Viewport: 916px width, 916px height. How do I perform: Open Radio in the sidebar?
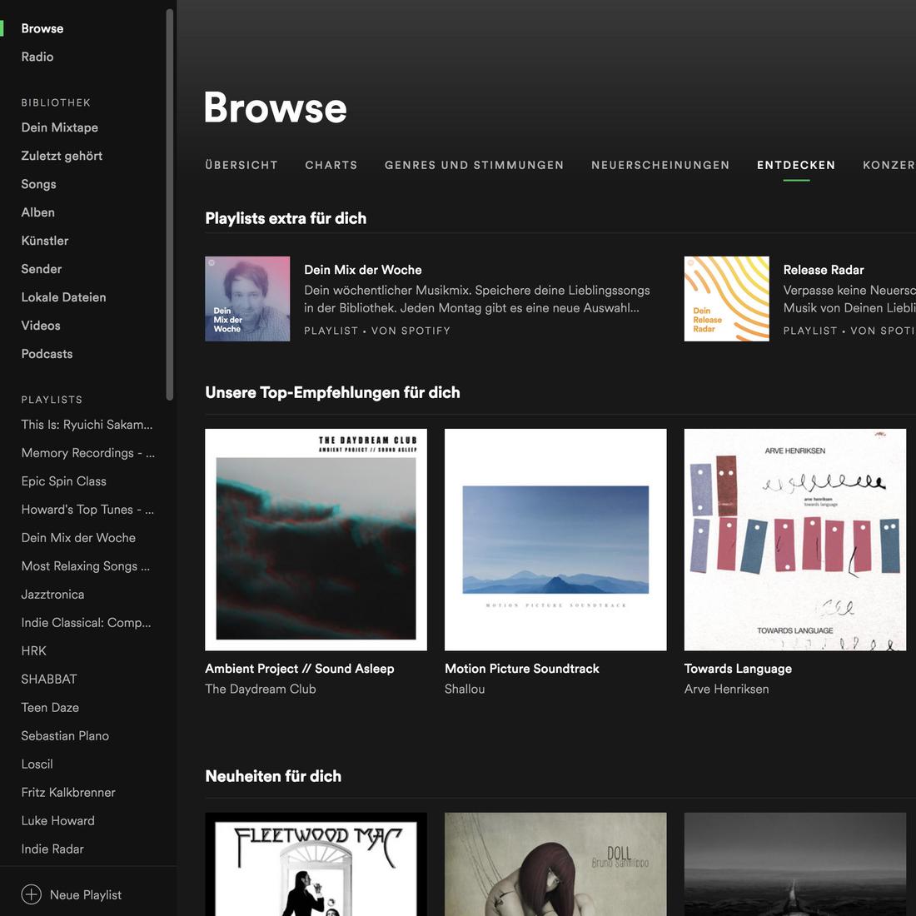coord(37,57)
